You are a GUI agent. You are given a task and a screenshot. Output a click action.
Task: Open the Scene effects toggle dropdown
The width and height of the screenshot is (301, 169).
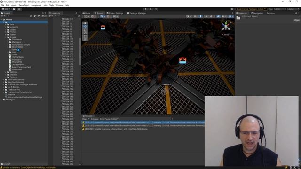[212, 16]
